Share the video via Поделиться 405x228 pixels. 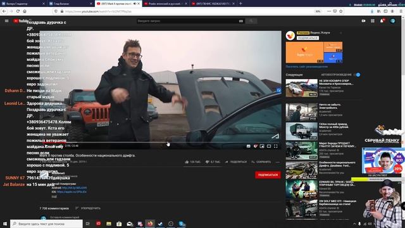(235, 162)
